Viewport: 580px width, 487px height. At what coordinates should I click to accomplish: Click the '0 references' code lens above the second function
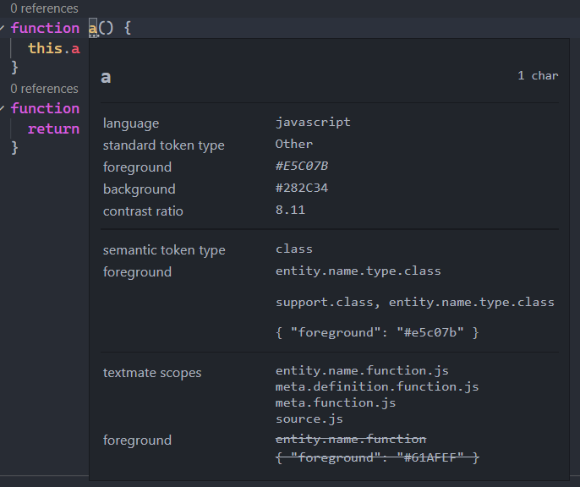[44, 89]
